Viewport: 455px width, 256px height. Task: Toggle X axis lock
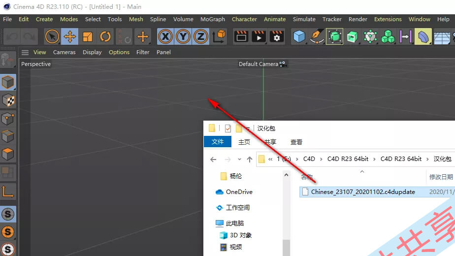point(165,36)
